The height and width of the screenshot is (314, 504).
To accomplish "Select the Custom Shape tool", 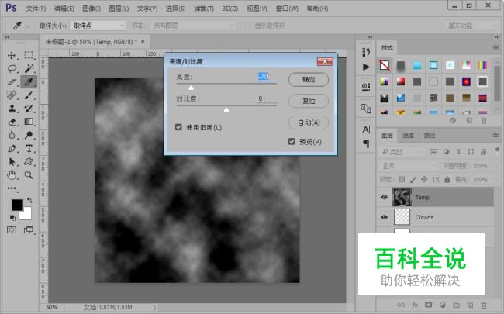I will [29, 161].
